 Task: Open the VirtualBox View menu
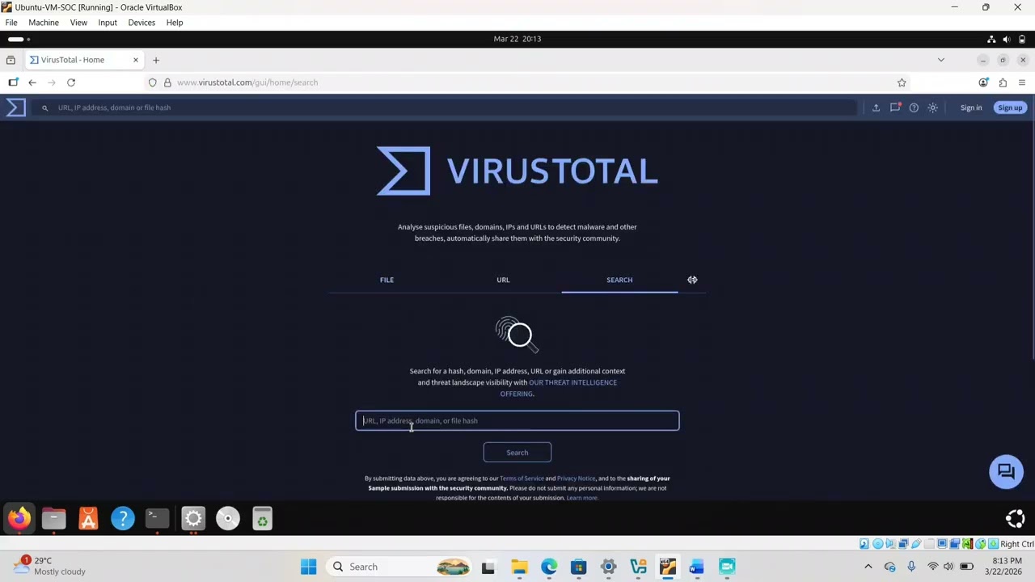78,23
